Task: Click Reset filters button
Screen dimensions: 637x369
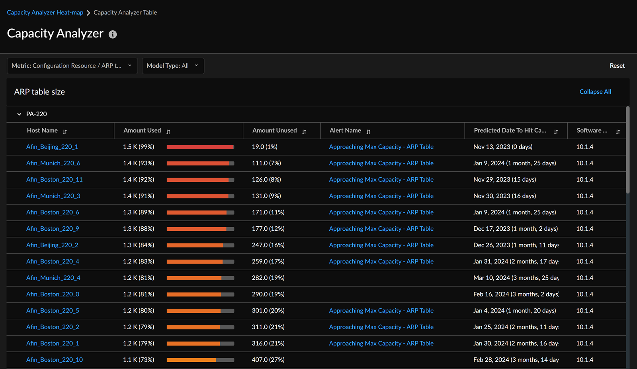Action: 617,66
